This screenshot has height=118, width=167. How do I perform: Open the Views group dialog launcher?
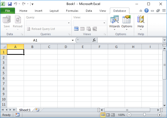[105, 34]
